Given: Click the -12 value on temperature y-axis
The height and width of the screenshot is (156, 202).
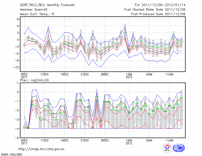Looking at the screenshot, I should point(17,67).
